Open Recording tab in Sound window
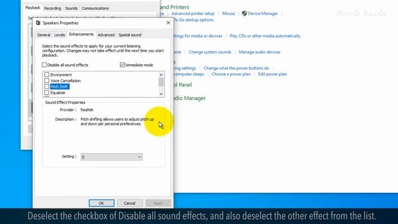 tap(52, 8)
